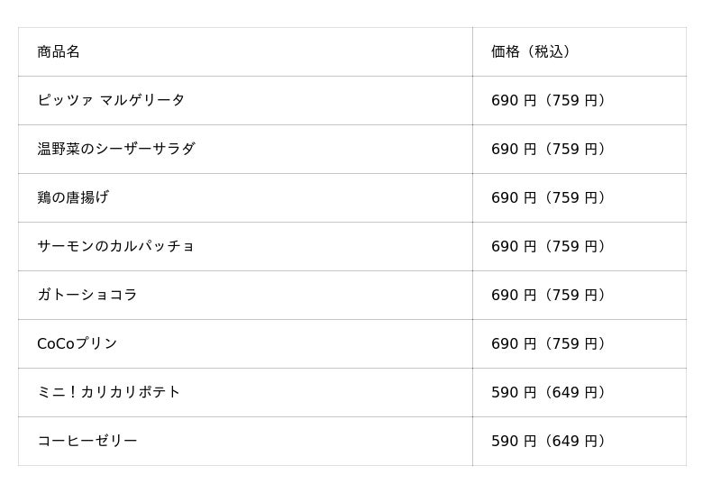Click the price cell for CoCoプリン
The image size is (721, 493).
(550, 344)
